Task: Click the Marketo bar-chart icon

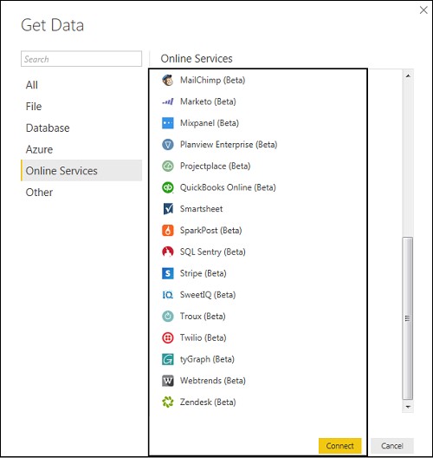Action: pos(168,101)
